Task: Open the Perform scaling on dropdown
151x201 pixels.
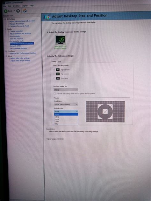Action: pyautogui.click(x=66, y=90)
